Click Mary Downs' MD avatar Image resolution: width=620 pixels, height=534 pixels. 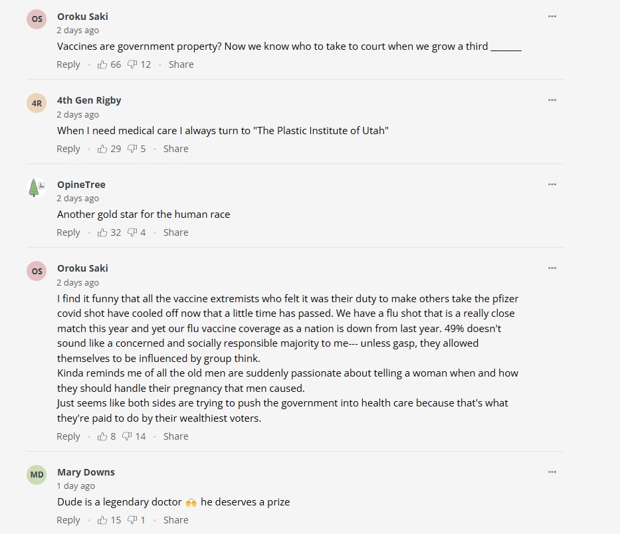pos(37,475)
